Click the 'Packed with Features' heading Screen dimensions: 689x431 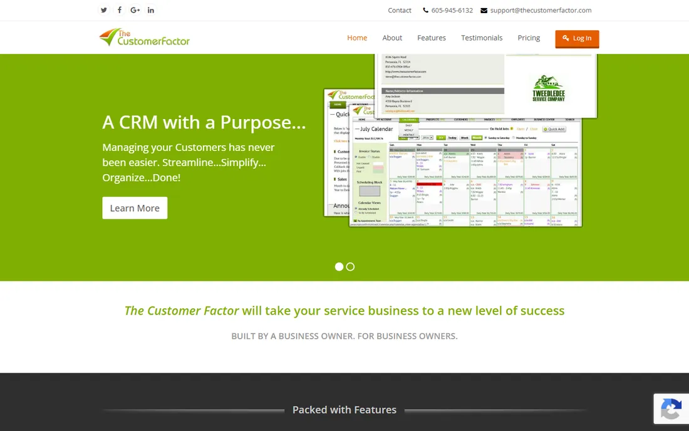click(344, 410)
